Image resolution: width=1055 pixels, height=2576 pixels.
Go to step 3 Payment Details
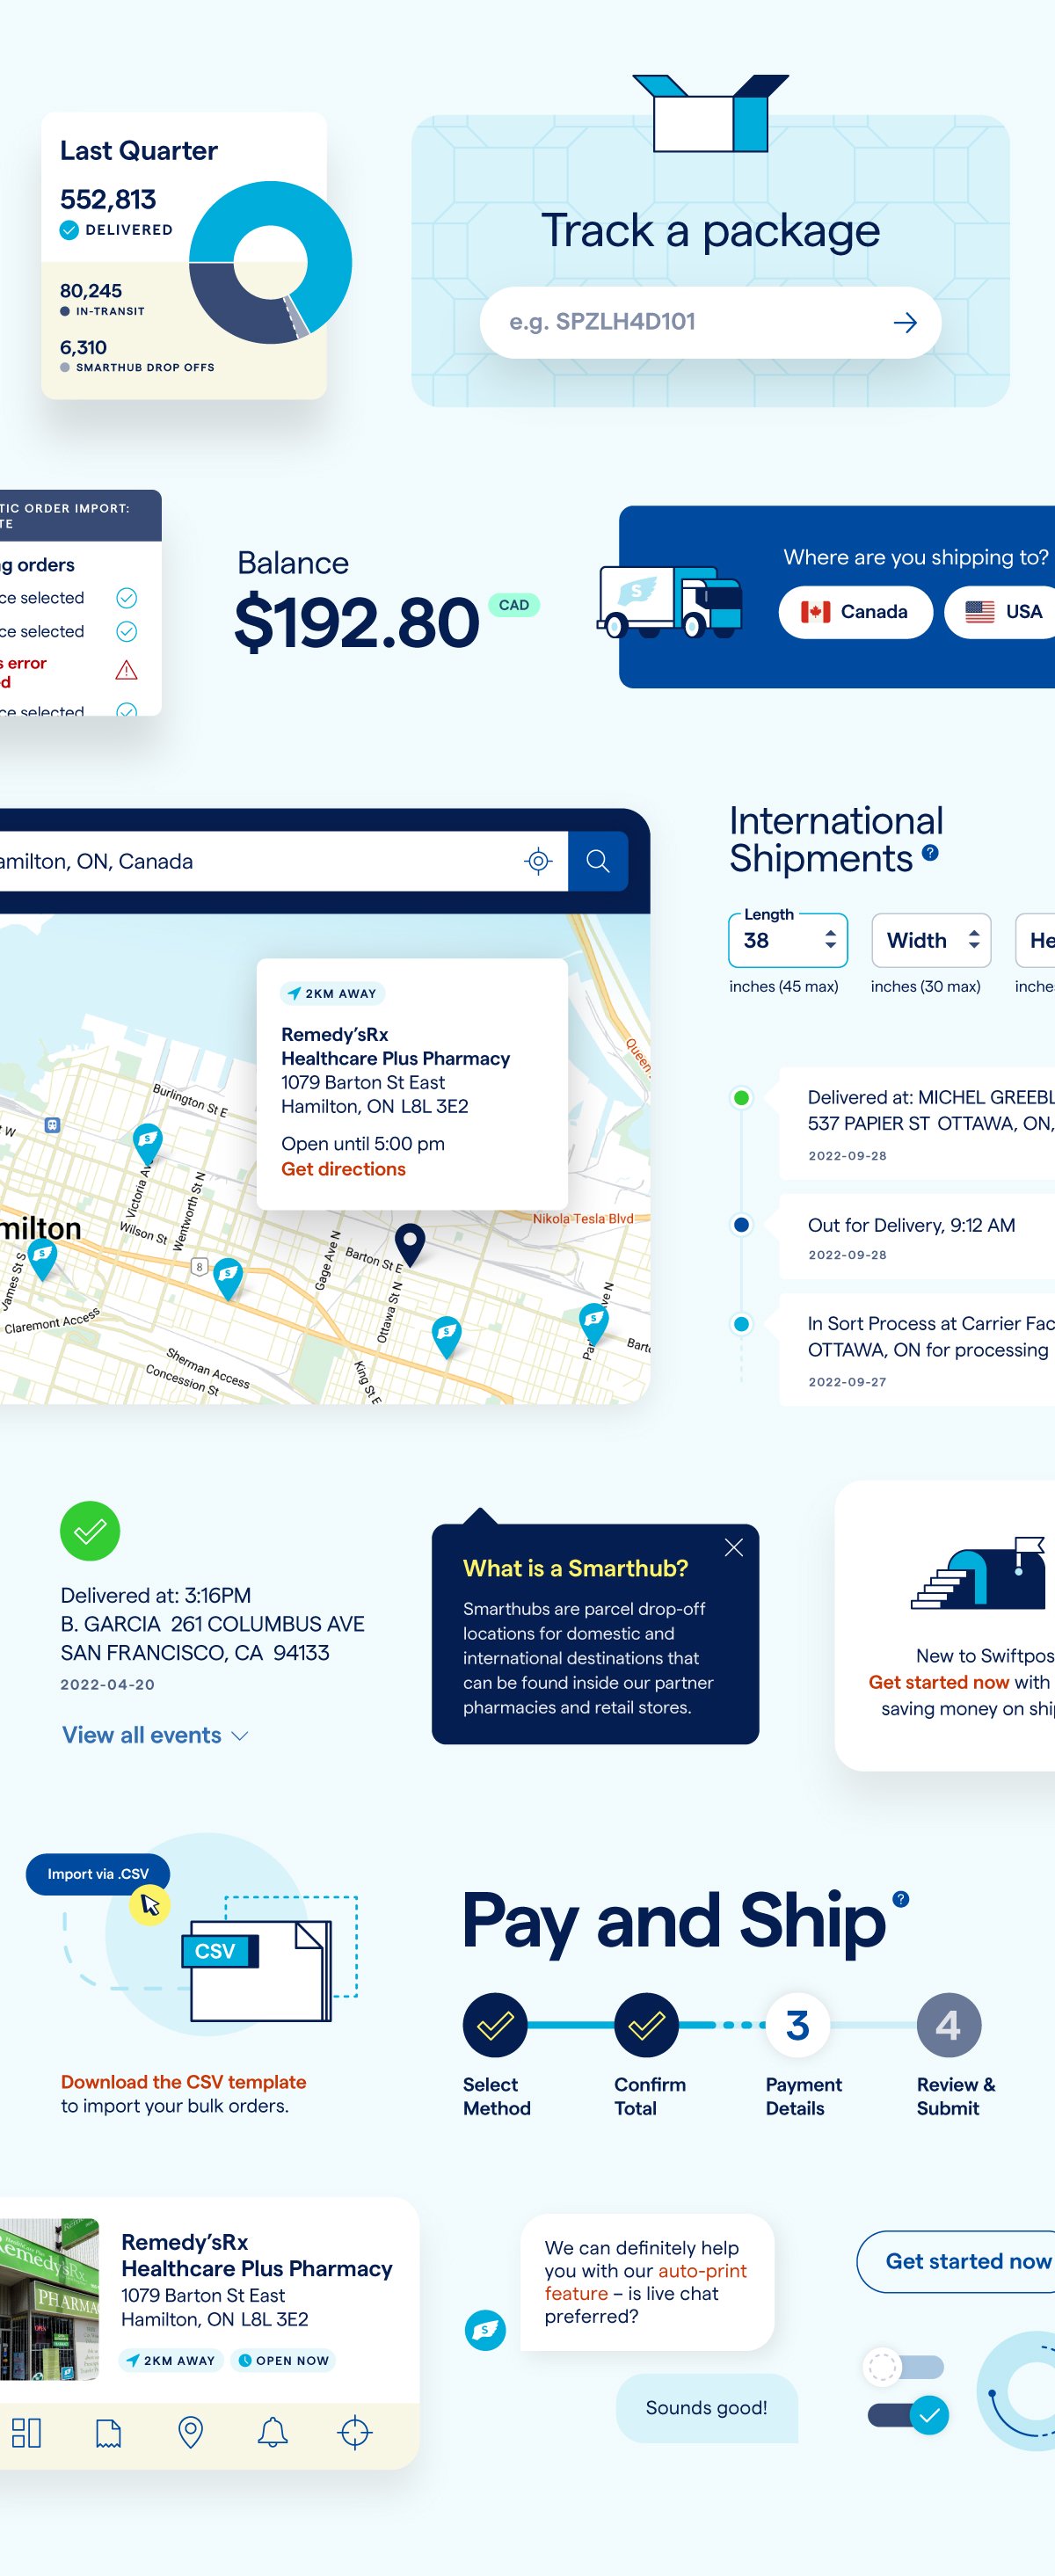(797, 2025)
